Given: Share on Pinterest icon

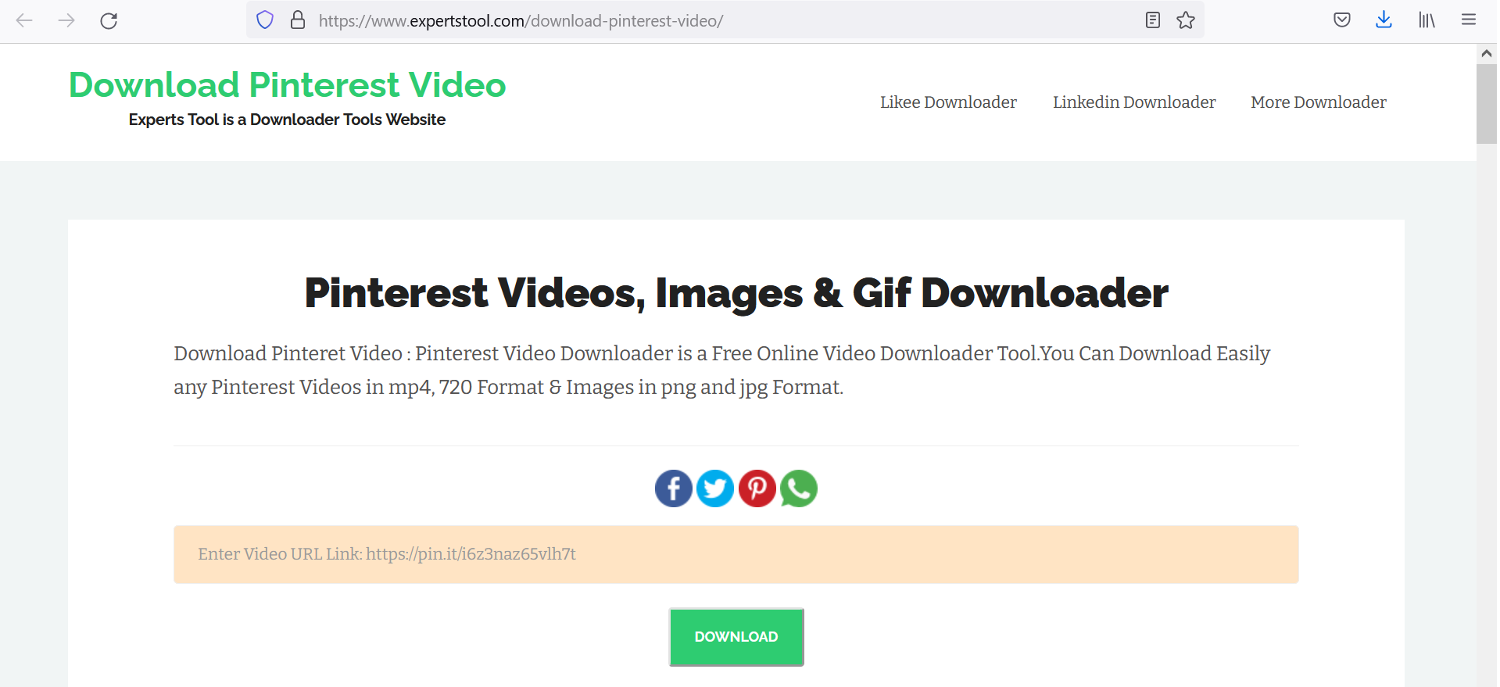Looking at the screenshot, I should 757,488.
